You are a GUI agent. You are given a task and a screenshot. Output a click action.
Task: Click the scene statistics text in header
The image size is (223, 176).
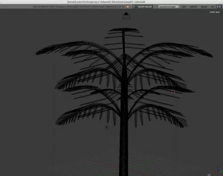pos(79,7)
